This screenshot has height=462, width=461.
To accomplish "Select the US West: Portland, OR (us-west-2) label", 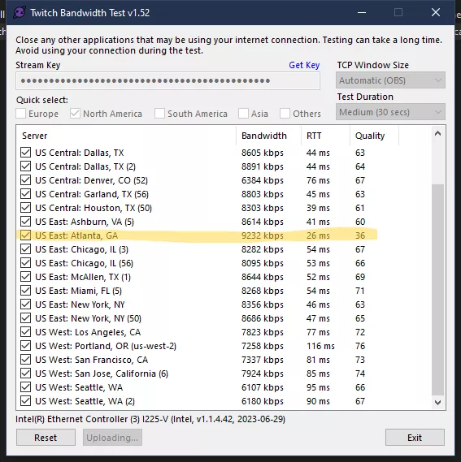I will tap(106, 346).
